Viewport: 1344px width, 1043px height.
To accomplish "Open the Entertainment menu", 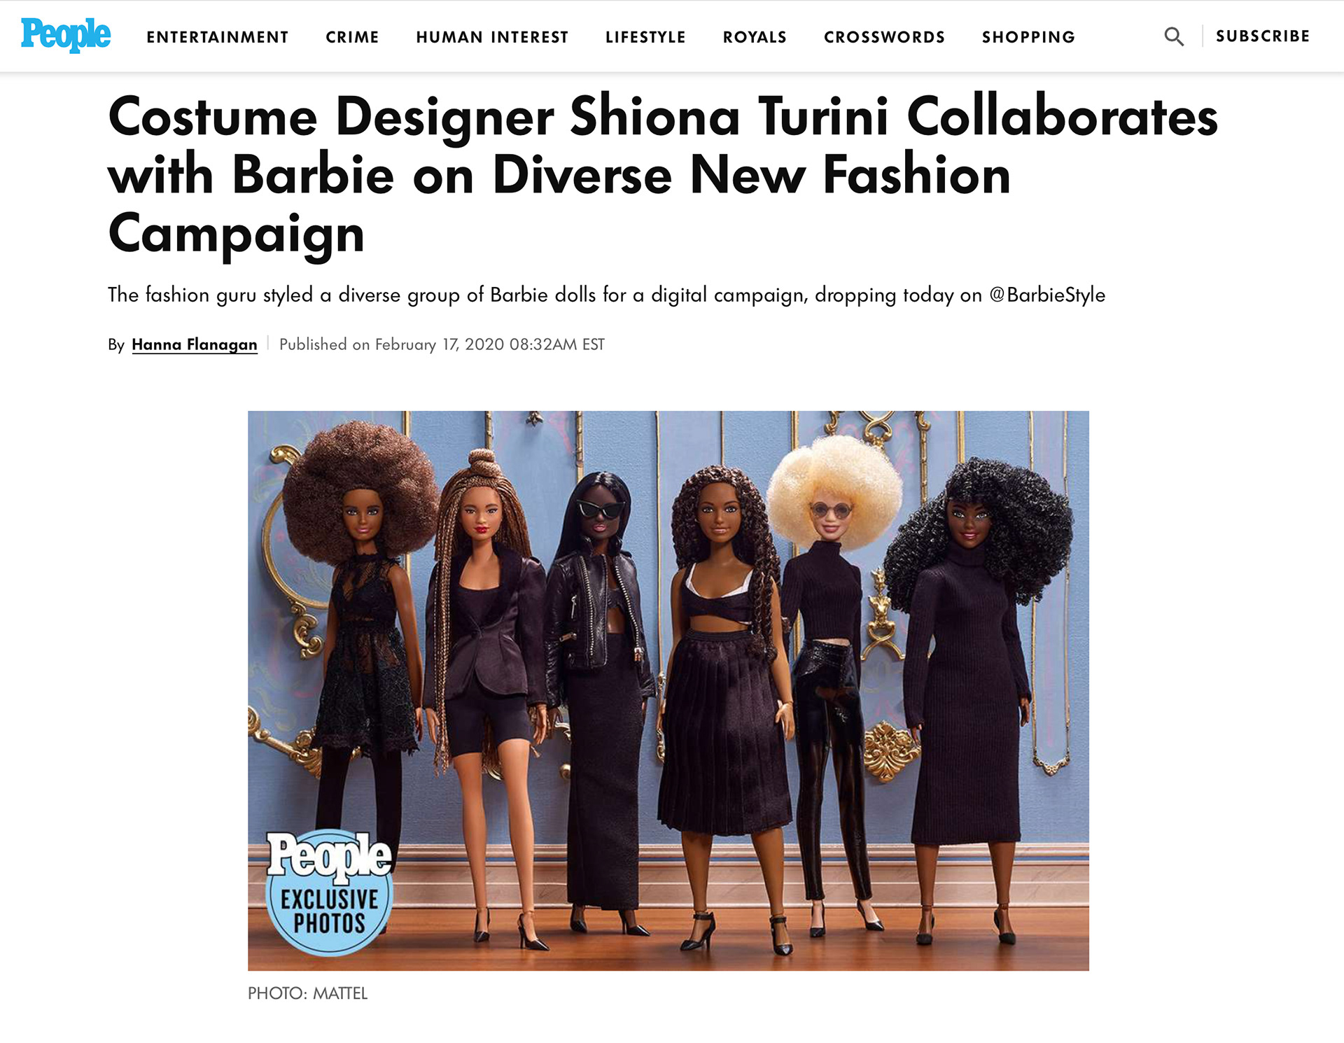I will pyautogui.click(x=218, y=37).
